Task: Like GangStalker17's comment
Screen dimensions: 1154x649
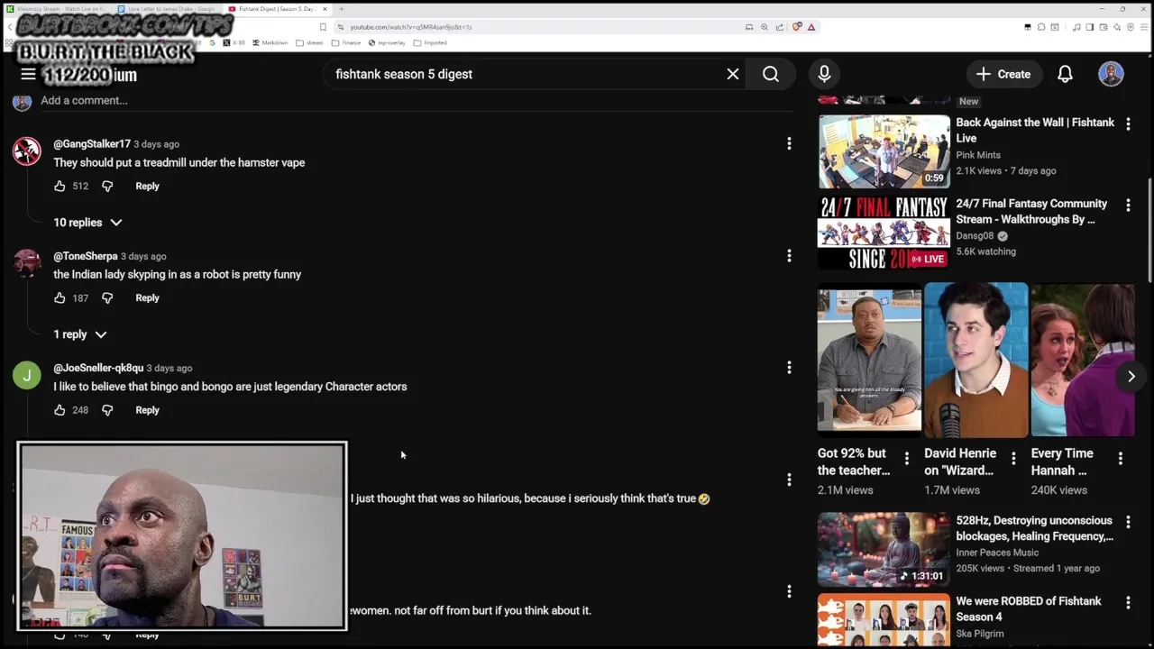Action: click(60, 186)
